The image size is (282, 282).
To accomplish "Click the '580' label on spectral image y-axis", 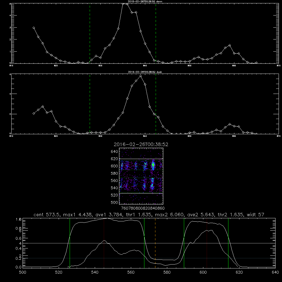I will point(114,173).
